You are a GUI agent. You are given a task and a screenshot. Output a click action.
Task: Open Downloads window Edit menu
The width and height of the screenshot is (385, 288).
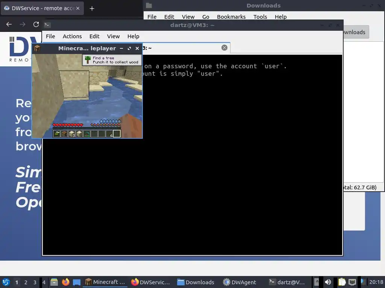(x=169, y=16)
